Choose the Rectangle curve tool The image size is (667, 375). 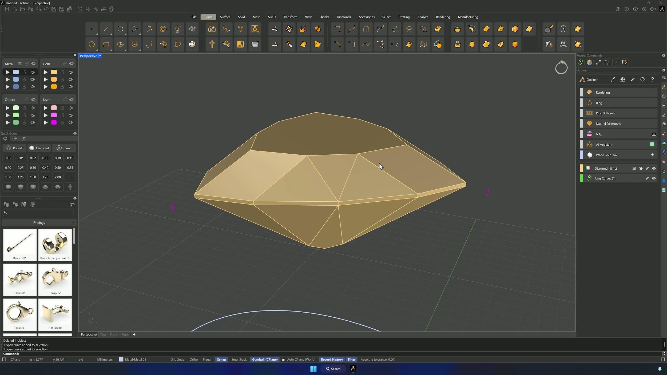[106, 44]
